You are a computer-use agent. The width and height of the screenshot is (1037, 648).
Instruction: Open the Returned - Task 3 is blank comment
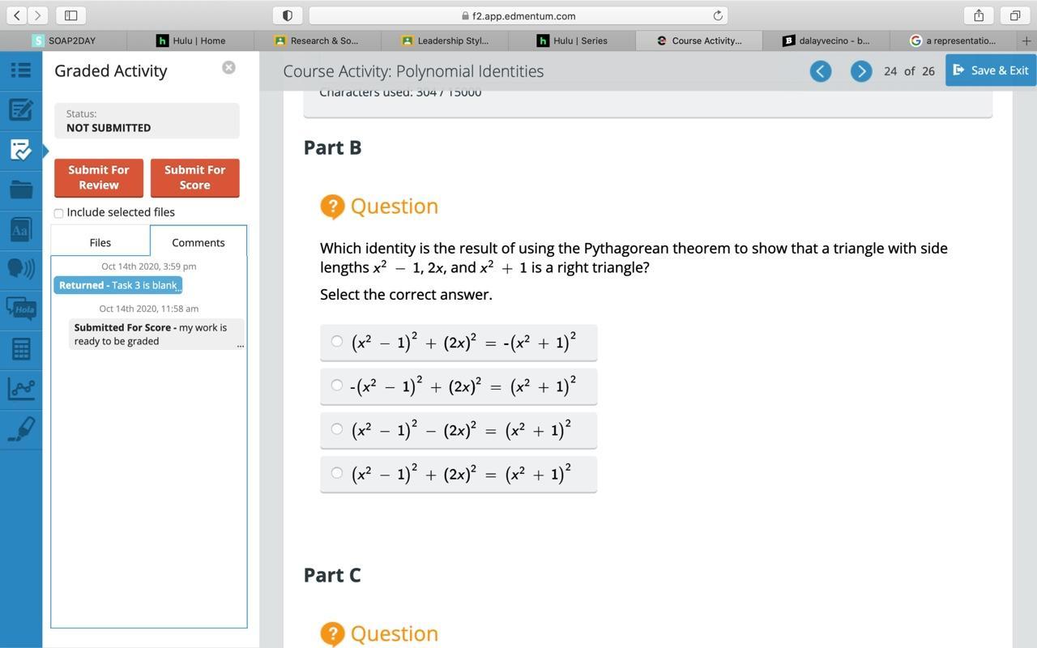[118, 285]
